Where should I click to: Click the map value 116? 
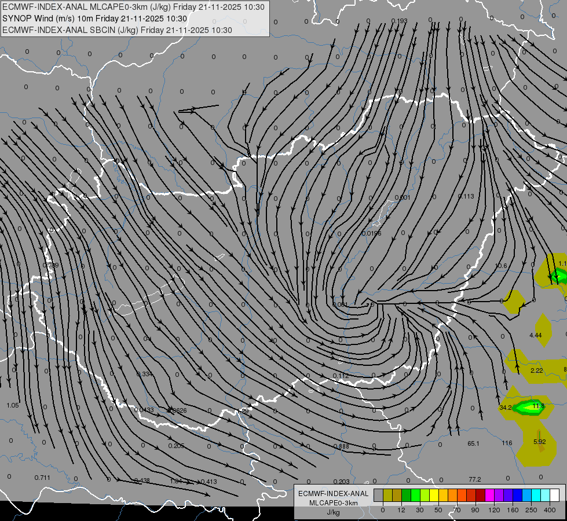pyautogui.click(x=507, y=443)
